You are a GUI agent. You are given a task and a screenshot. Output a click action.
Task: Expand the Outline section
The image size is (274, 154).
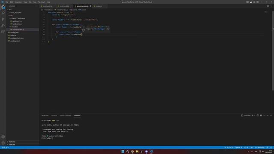[x=23, y=142]
